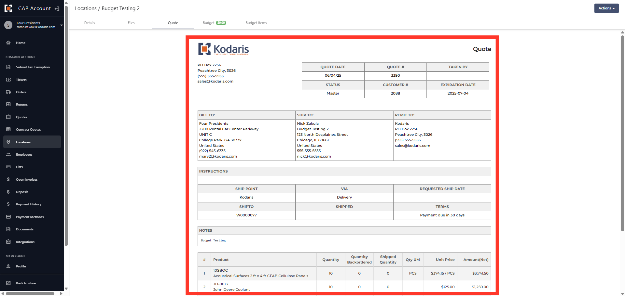The width and height of the screenshot is (625, 296).
Task: Click the $0.00 budget badge
Action: click(x=221, y=23)
